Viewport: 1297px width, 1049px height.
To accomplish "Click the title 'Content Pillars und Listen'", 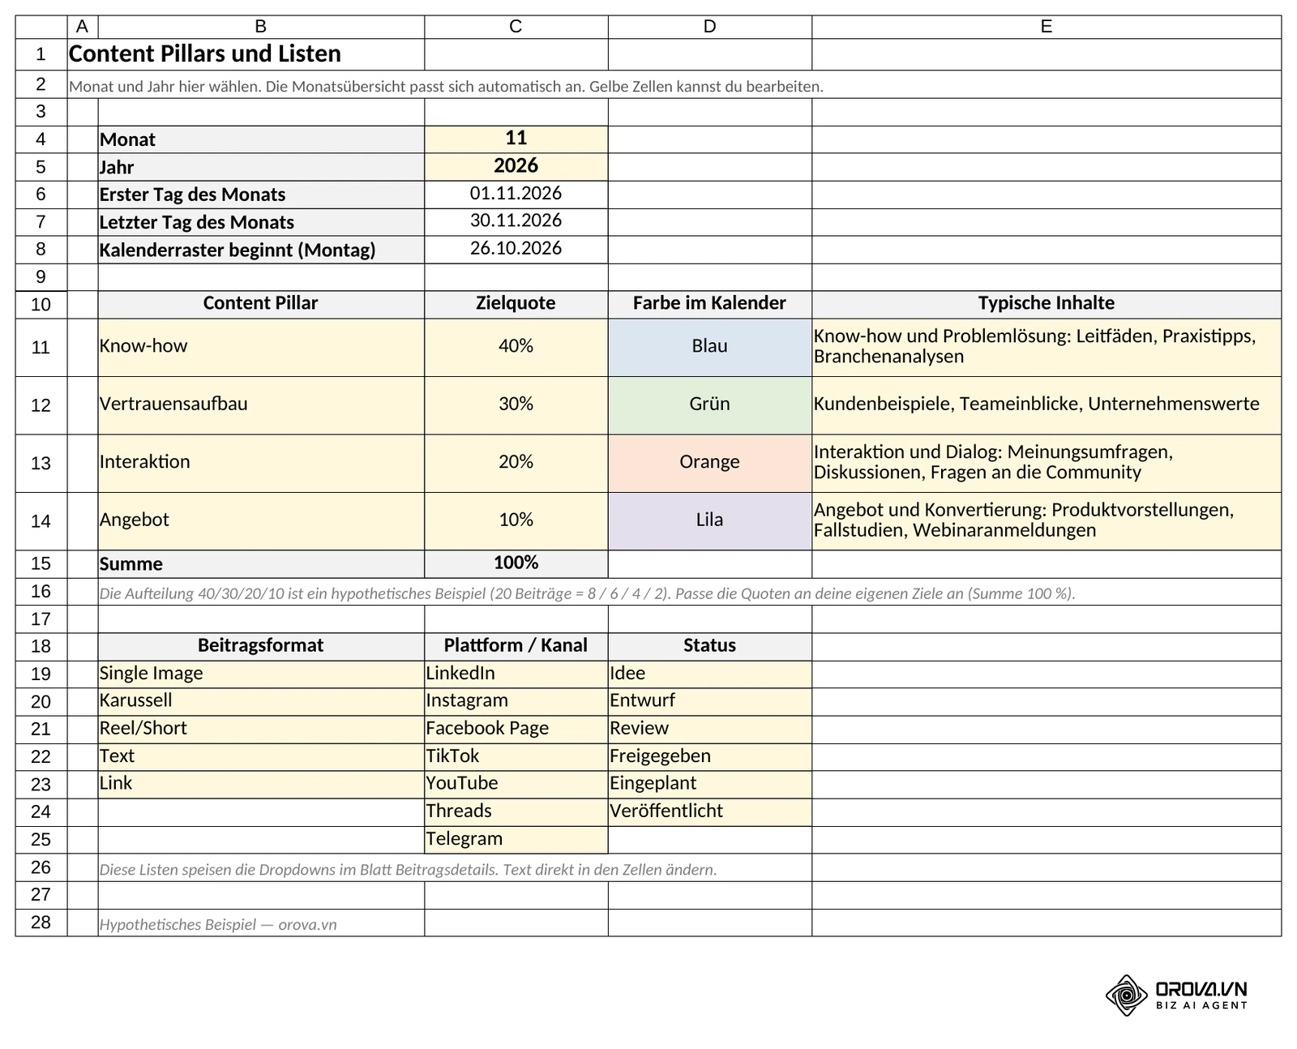I will click(x=205, y=54).
